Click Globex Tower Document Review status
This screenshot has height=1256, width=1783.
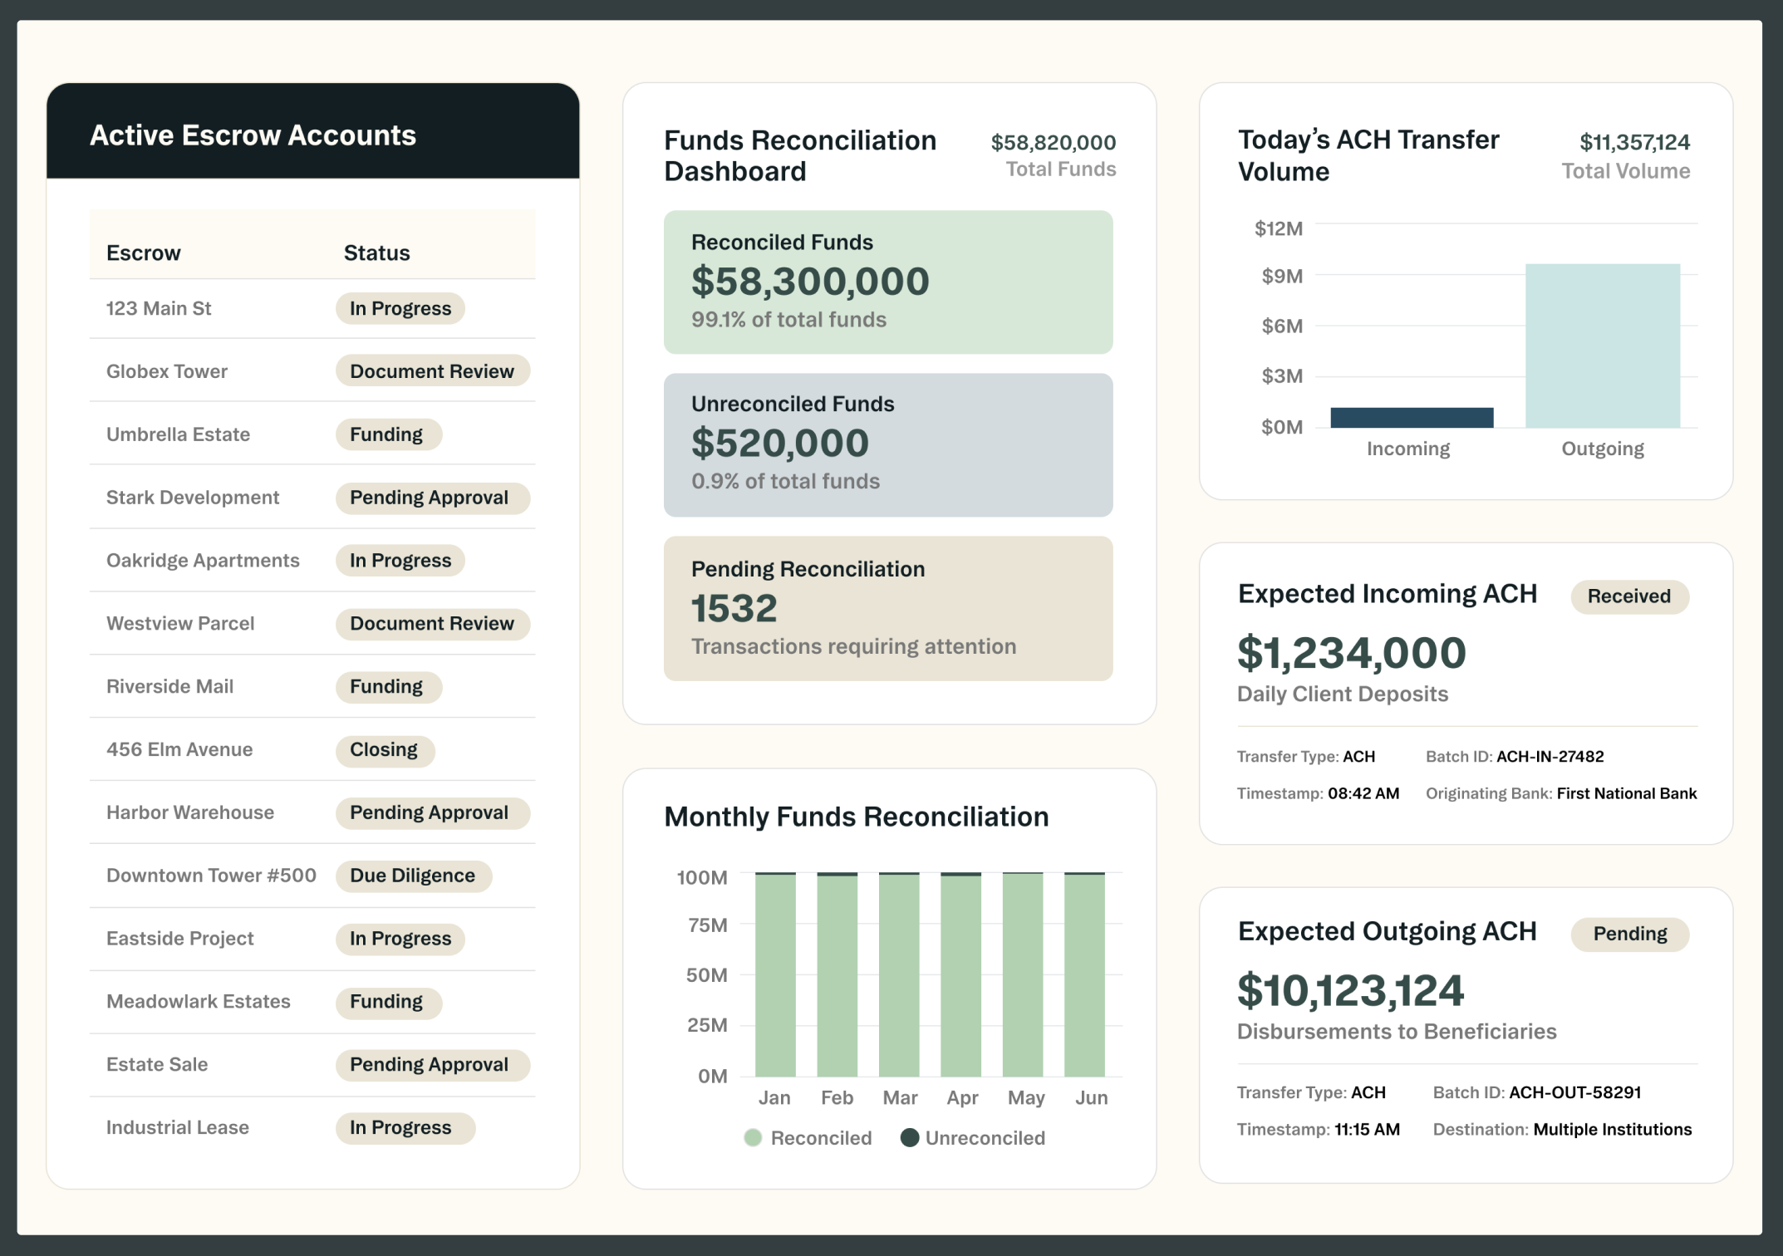(432, 371)
